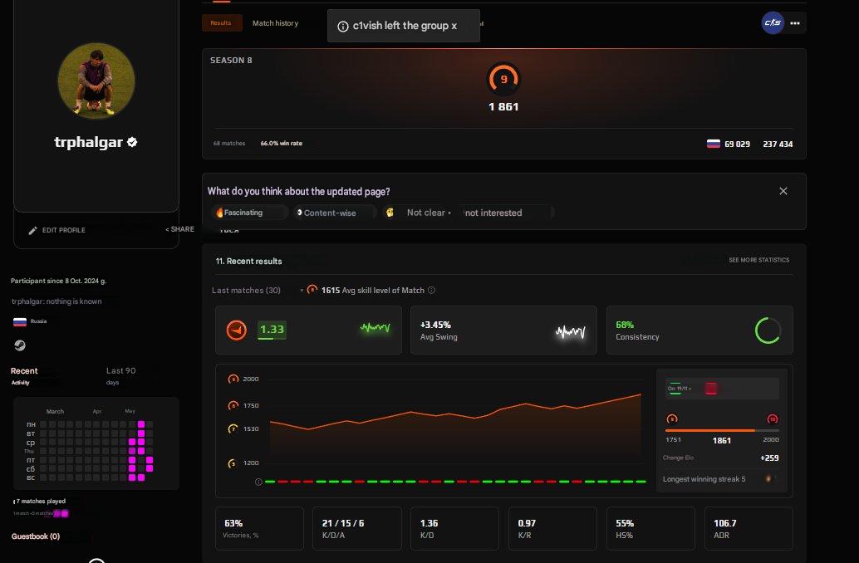The image size is (859, 563).
Task: Click the +3.45% Avg Swing value
Action: (x=435, y=325)
